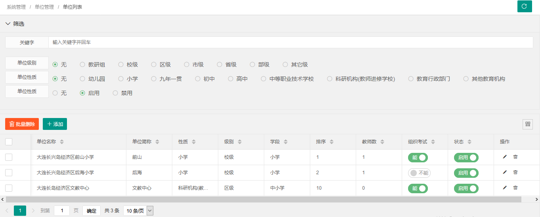Click the 确定 pagination button
540x217 pixels.
pyautogui.click(x=92, y=211)
